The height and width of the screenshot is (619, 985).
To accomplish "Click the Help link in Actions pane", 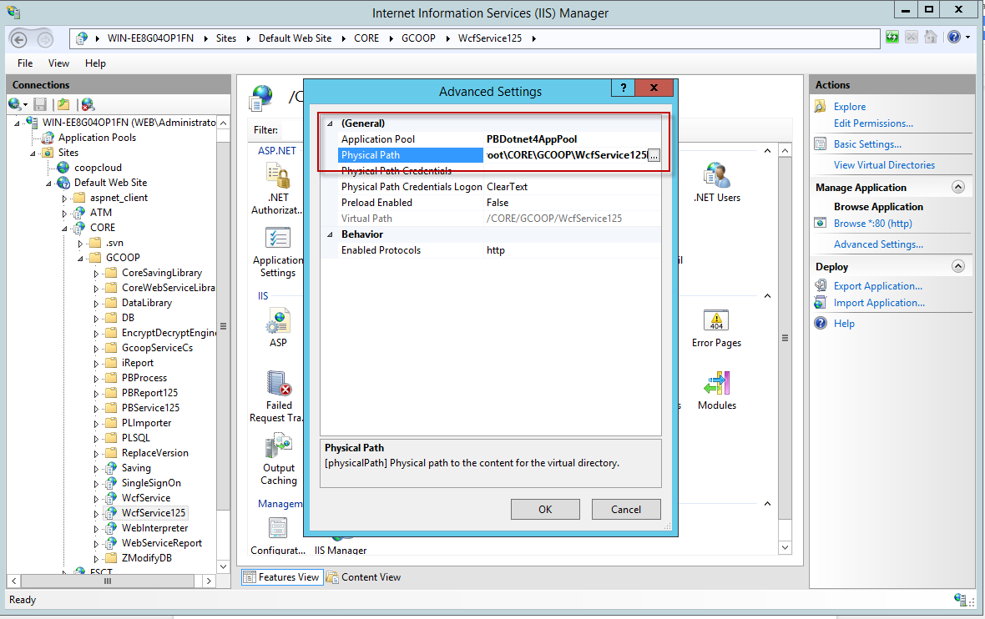I will coord(844,324).
